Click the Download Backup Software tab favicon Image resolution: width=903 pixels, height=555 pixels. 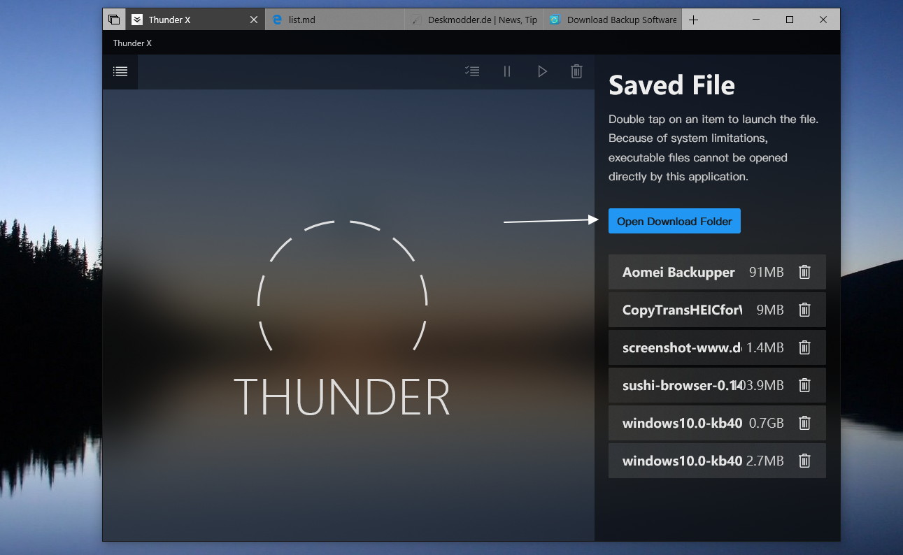pyautogui.click(x=555, y=20)
